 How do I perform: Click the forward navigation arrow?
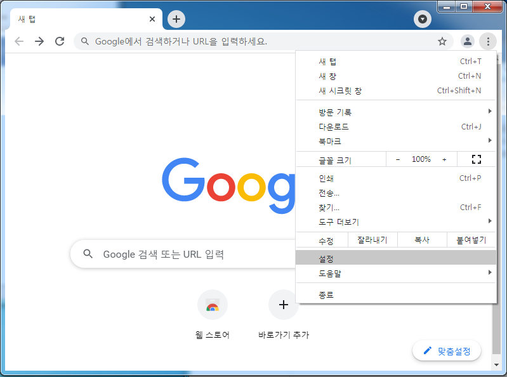tap(39, 41)
